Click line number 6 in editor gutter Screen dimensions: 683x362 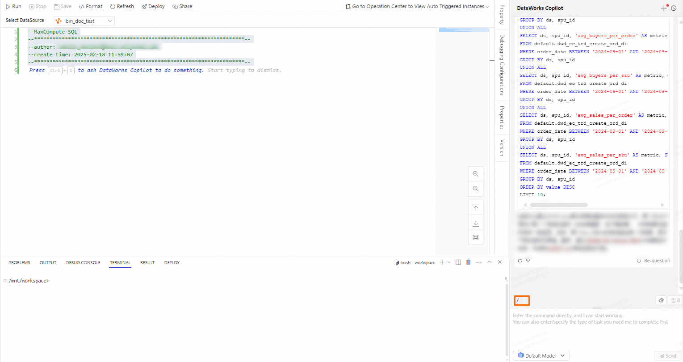pyautogui.click(x=16, y=70)
